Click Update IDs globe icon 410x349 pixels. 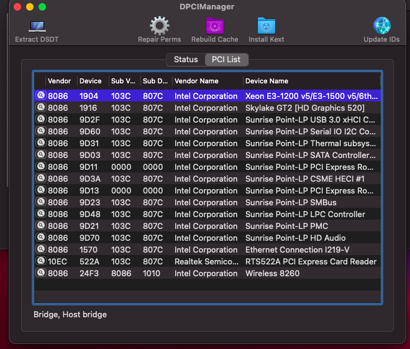[382, 26]
